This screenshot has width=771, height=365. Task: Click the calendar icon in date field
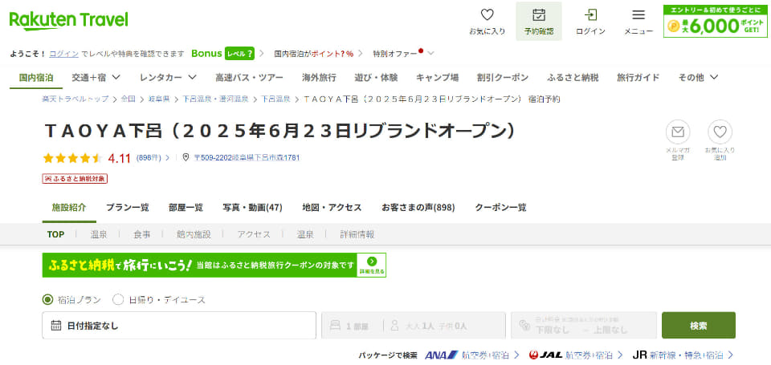click(56, 326)
